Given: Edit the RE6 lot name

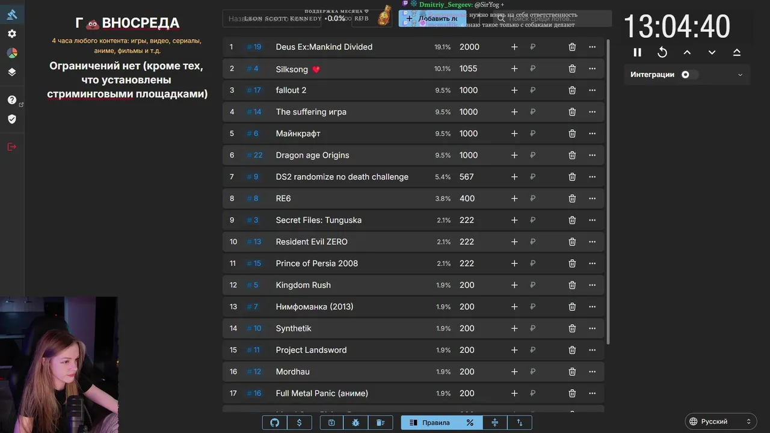Looking at the screenshot, I should click(x=283, y=198).
